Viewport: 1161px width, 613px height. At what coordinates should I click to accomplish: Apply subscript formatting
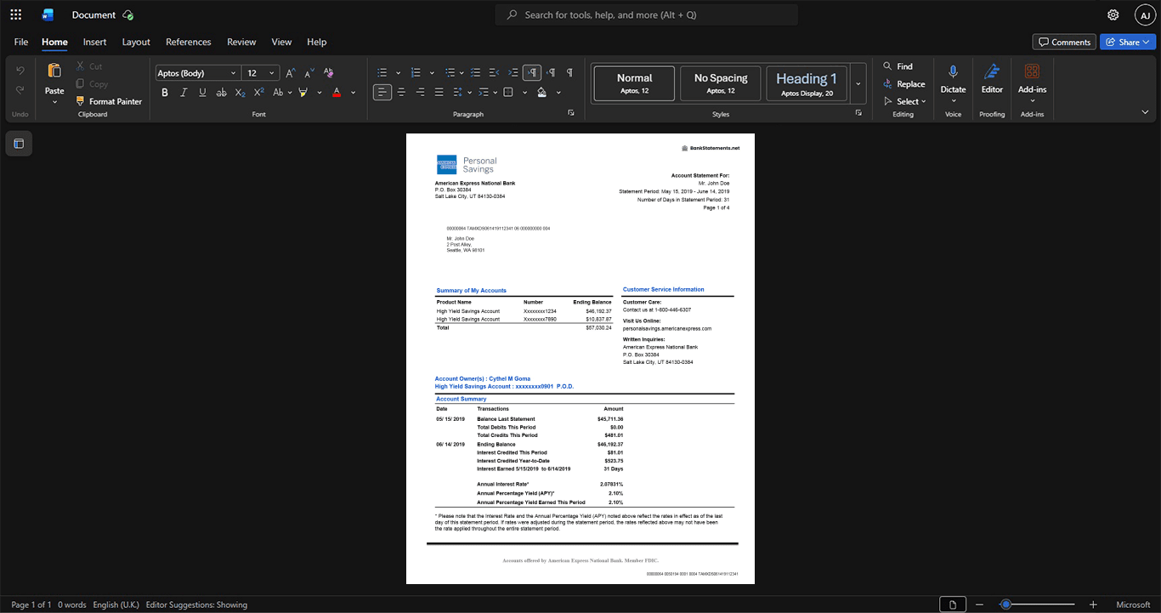pos(241,92)
